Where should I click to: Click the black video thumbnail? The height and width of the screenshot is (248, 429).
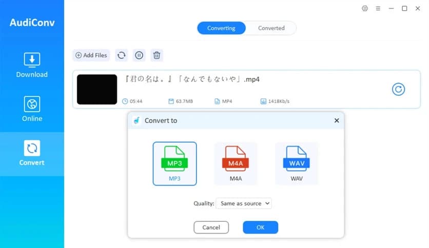(97, 89)
